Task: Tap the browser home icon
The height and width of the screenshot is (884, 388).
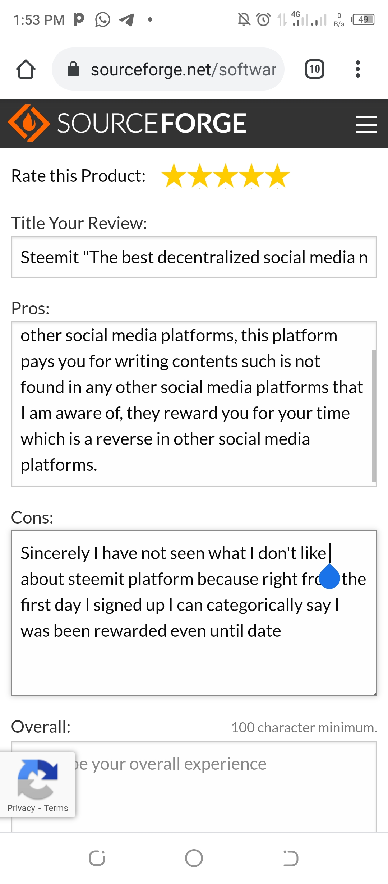Action: tap(26, 69)
